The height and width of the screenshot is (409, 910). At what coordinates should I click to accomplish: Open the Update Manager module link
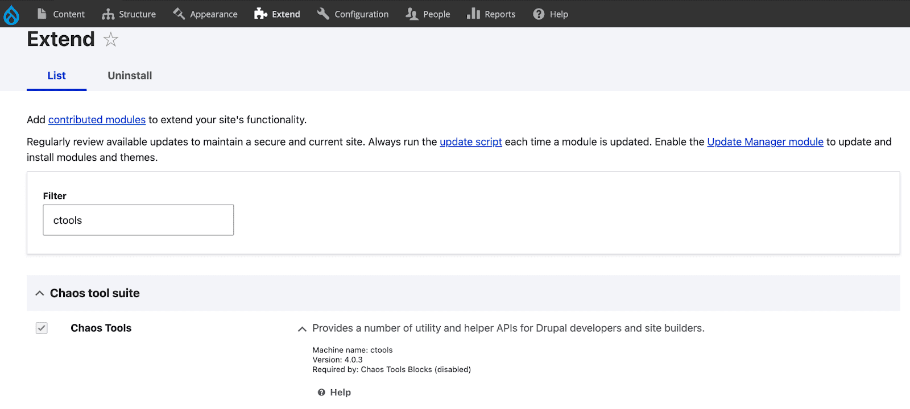click(765, 142)
